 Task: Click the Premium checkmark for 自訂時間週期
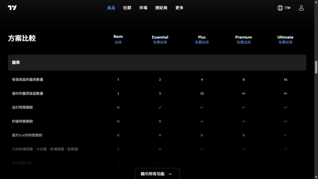point(244,107)
